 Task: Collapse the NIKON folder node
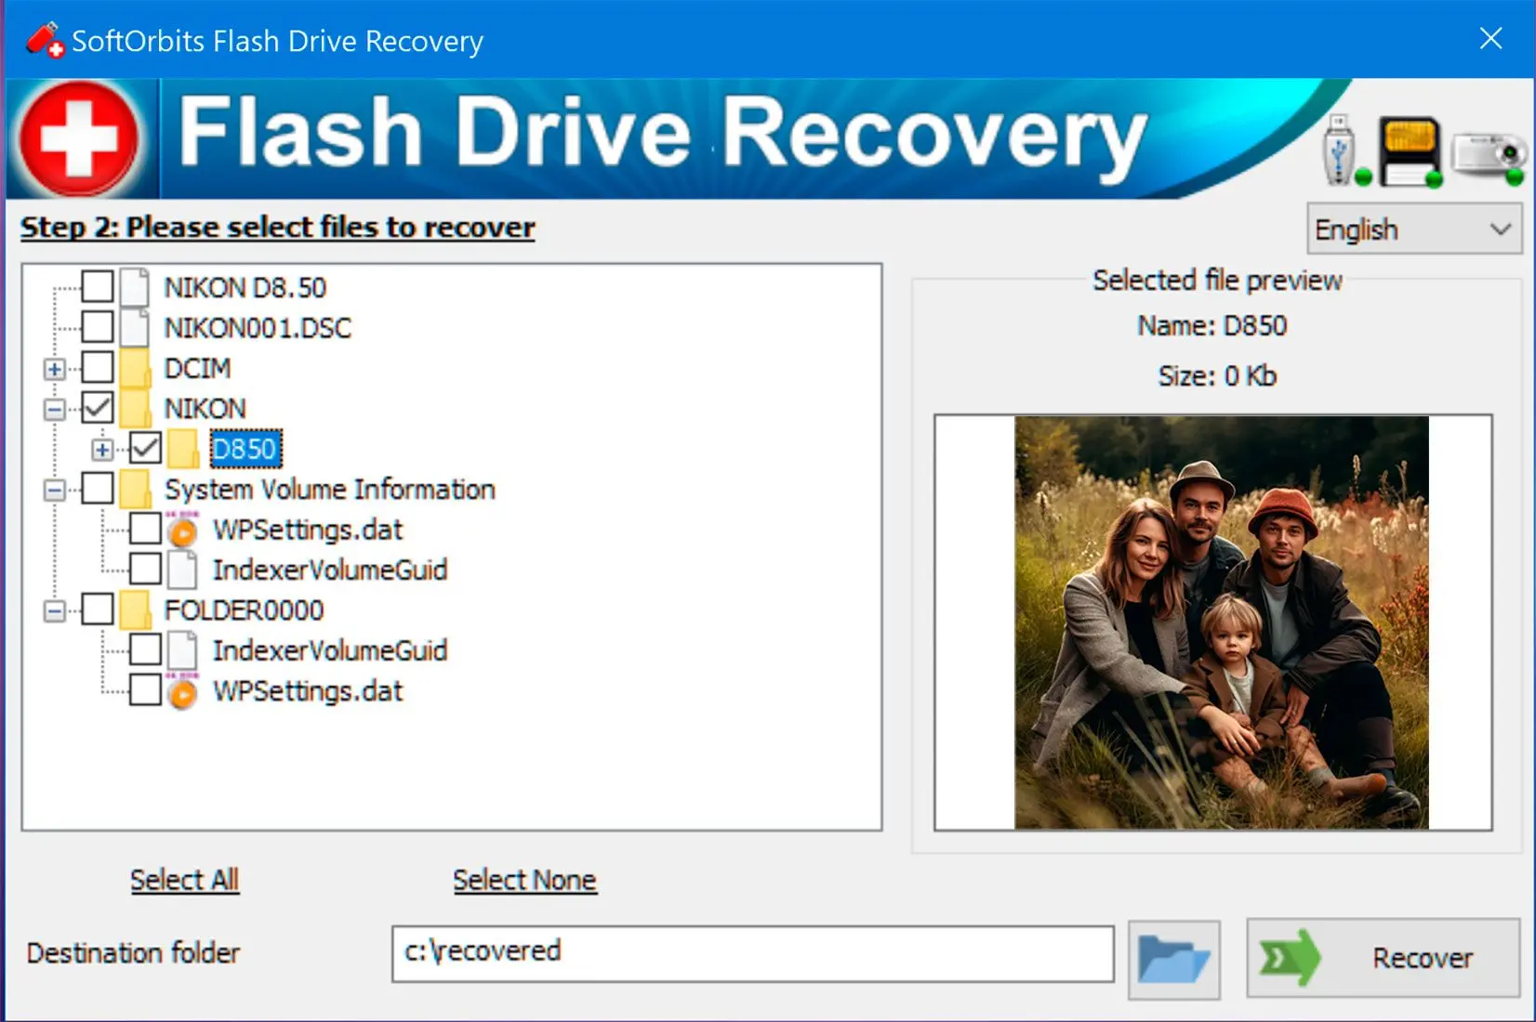55,409
